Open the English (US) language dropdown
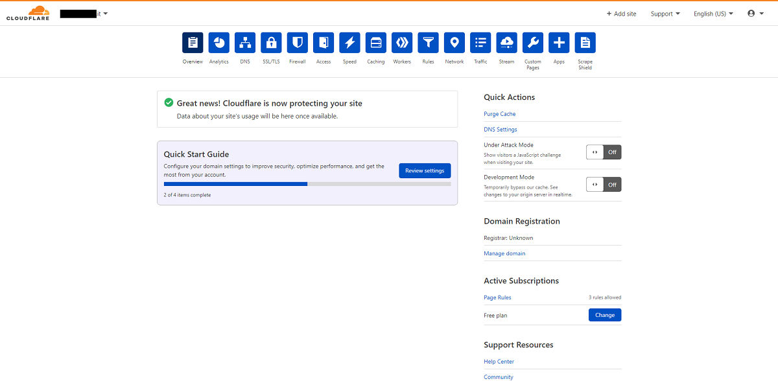778x381 pixels. click(713, 14)
